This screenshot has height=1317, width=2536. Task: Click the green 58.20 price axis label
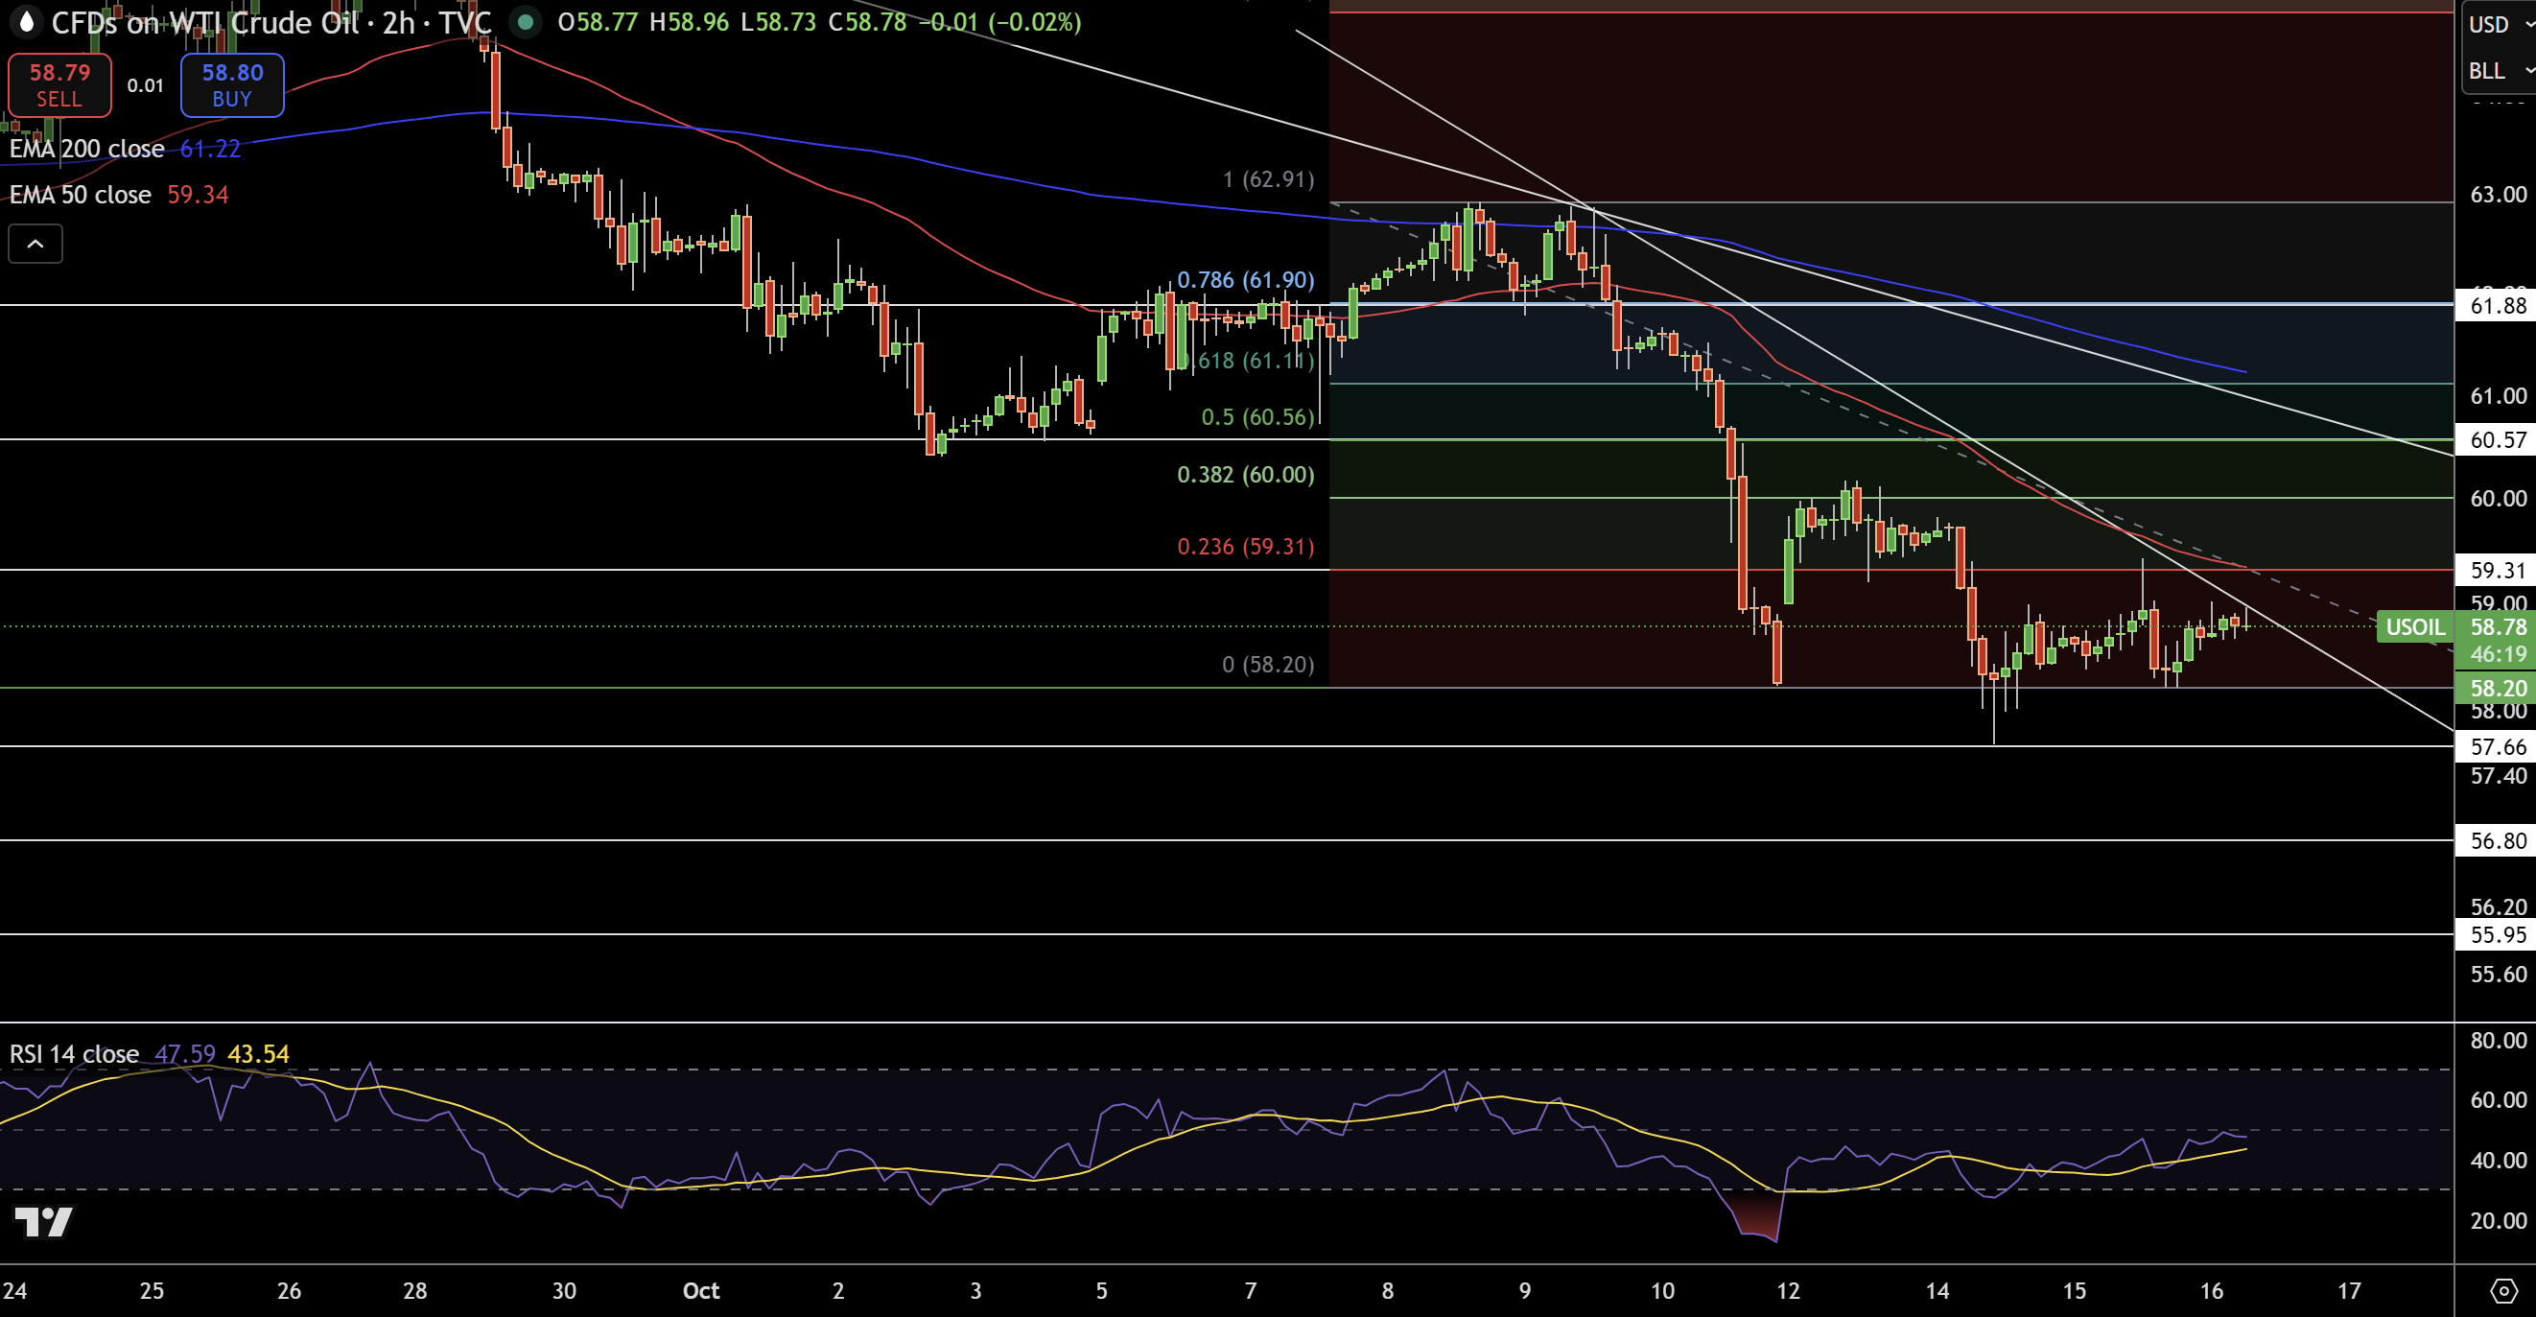point(2497,688)
